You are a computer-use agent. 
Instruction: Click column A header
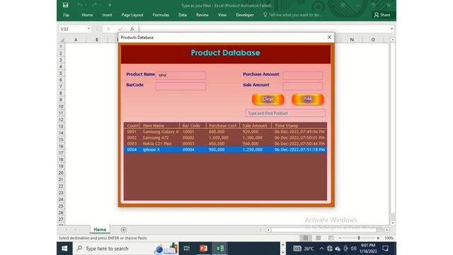[76, 40]
